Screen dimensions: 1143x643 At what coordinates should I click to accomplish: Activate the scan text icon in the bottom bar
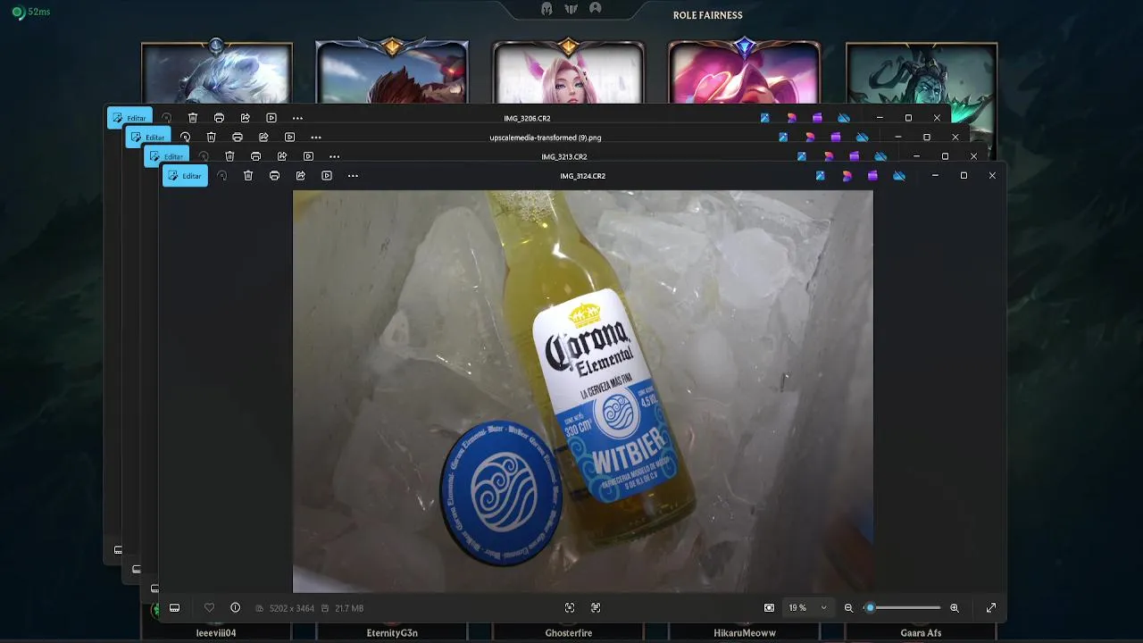(570, 608)
